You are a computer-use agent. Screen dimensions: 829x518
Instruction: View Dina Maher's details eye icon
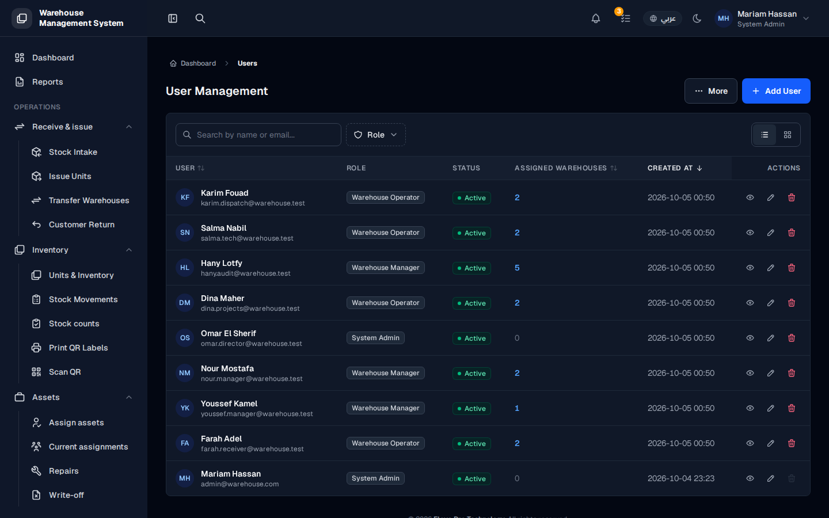pos(750,303)
